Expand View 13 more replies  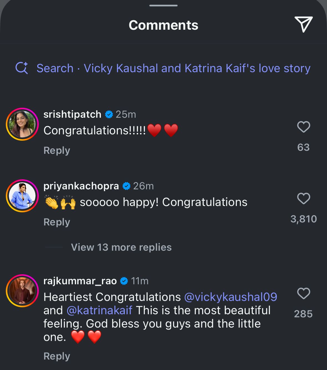(x=121, y=247)
